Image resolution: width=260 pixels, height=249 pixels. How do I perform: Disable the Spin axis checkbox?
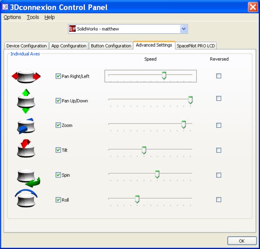point(58,175)
